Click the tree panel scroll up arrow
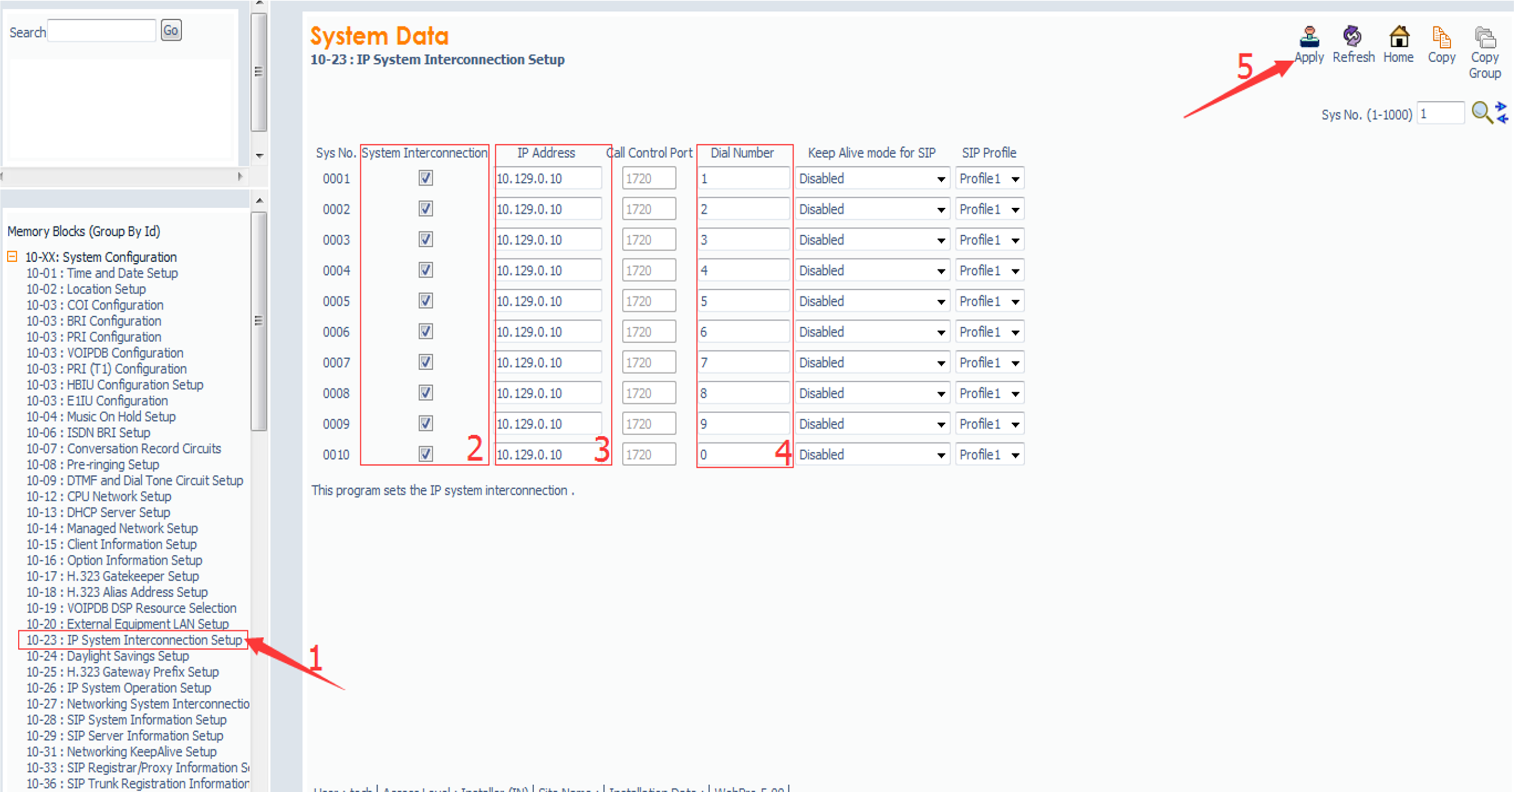 tap(259, 201)
